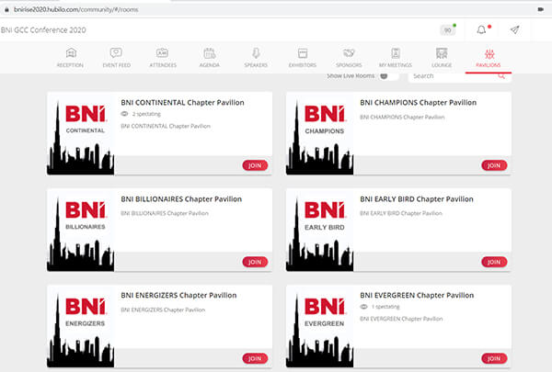
Task: Open the Reception icon
Action: pyautogui.click(x=71, y=53)
